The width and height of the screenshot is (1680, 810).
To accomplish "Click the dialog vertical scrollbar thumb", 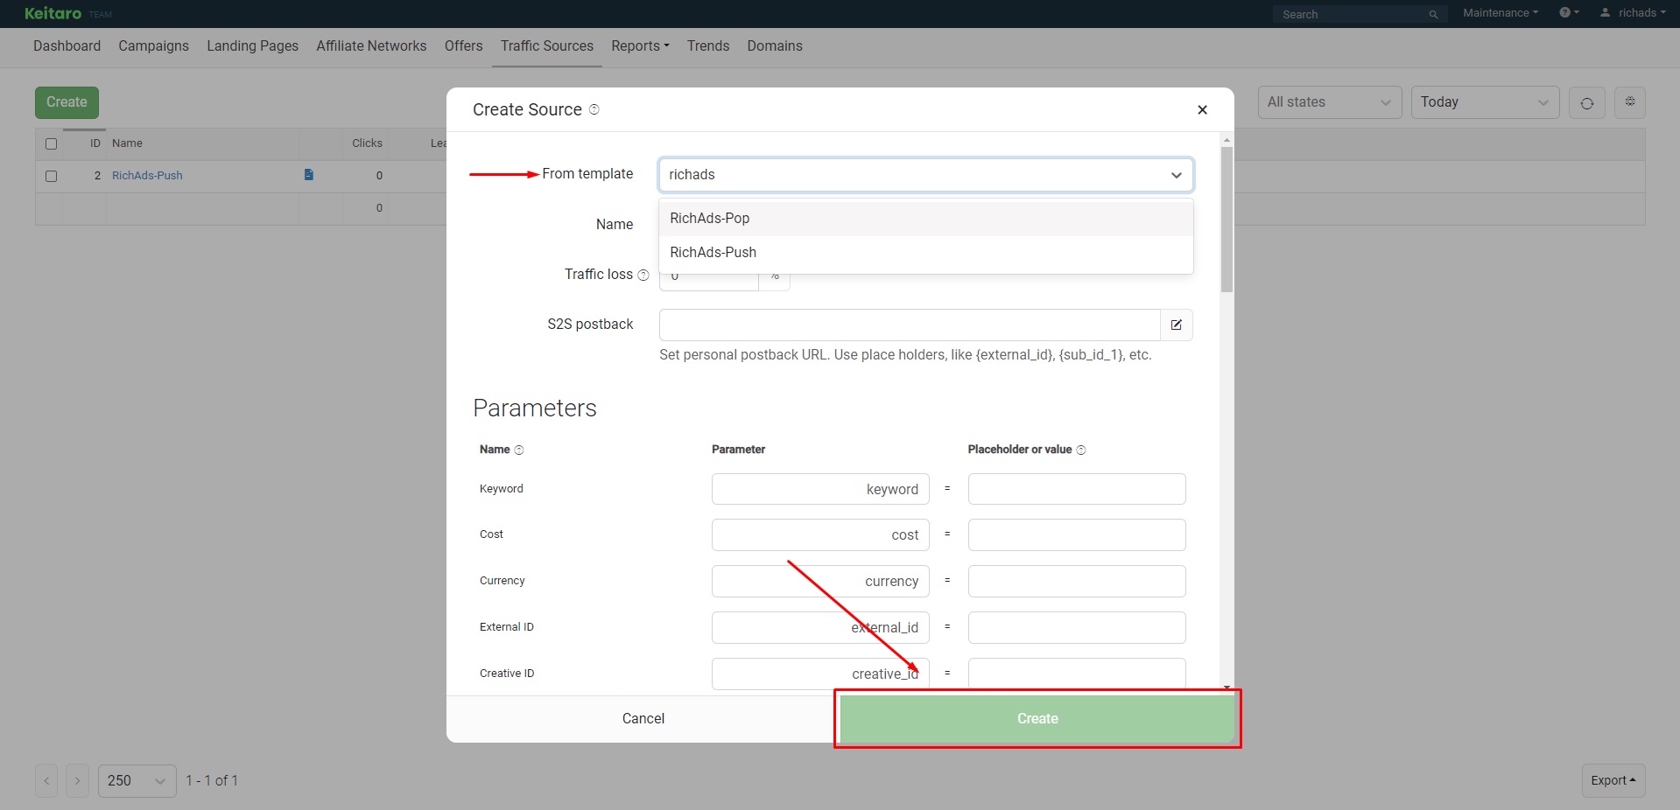I will 1227,220.
